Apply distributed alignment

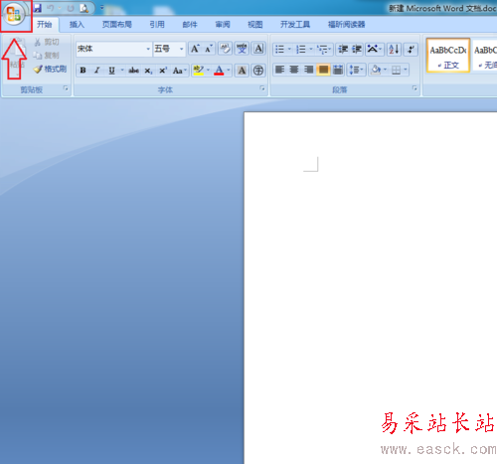338,70
